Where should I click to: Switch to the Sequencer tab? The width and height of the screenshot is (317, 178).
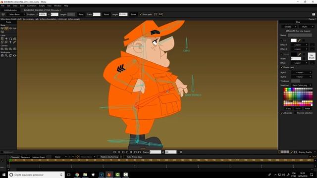click(26, 157)
